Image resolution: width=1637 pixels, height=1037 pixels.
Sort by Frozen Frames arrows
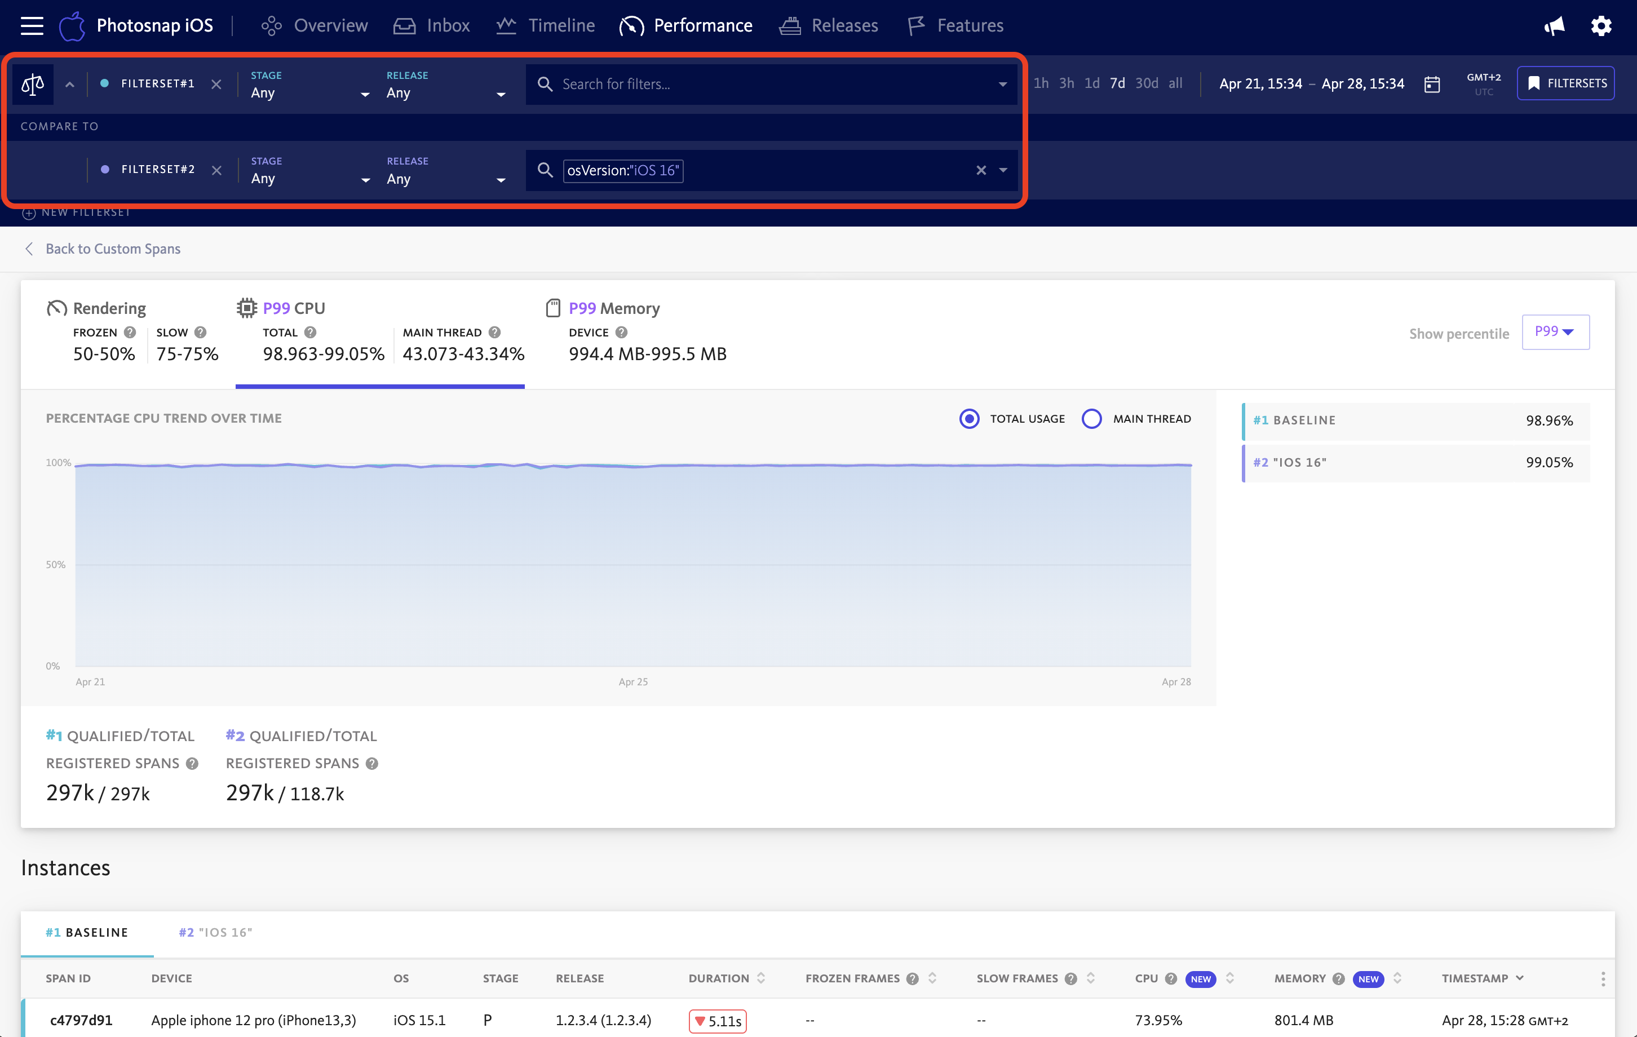point(933,978)
